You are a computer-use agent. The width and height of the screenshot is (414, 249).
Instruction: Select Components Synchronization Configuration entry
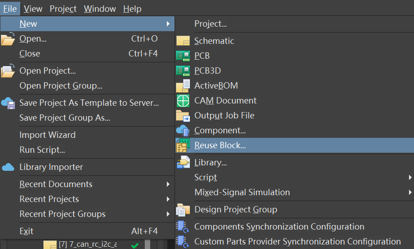pyautogui.click(x=294, y=227)
